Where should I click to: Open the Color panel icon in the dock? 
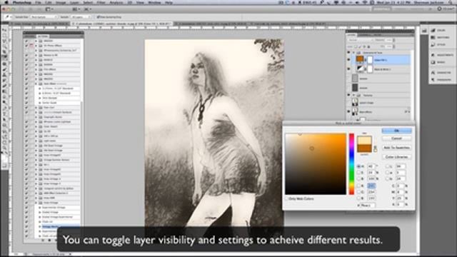(x=433, y=30)
